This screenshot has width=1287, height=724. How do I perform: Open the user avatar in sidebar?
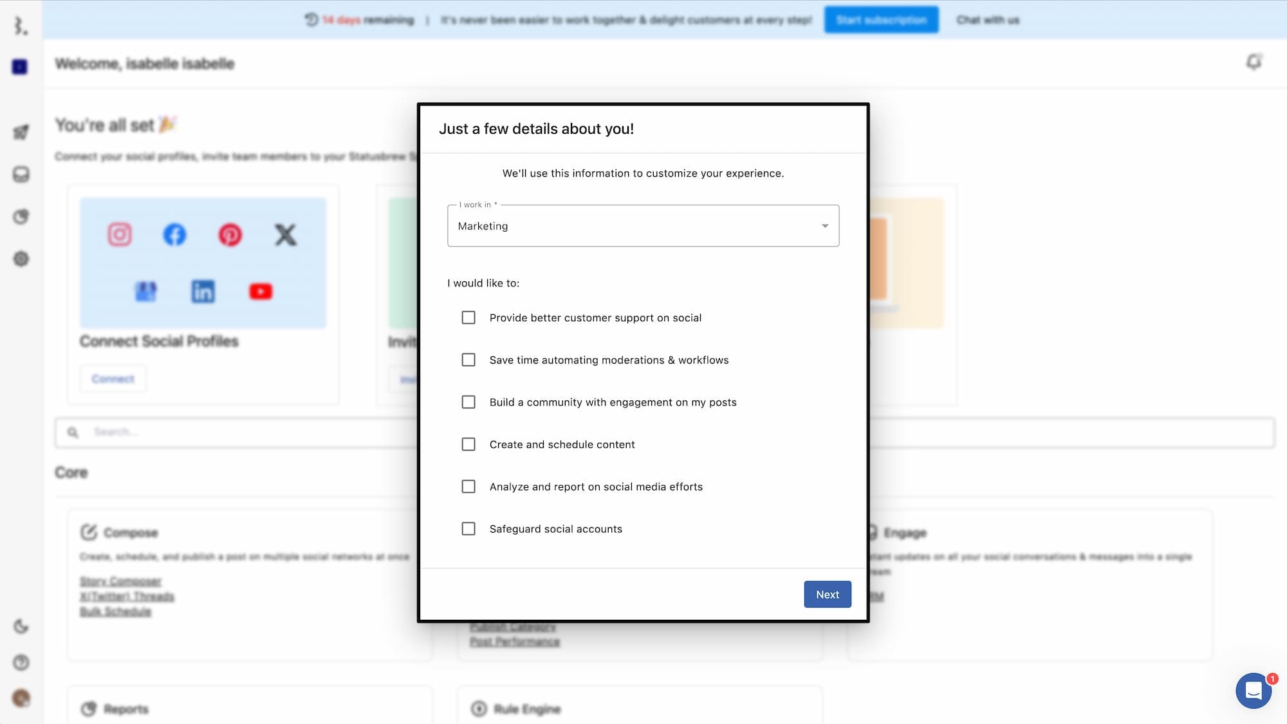tap(21, 698)
